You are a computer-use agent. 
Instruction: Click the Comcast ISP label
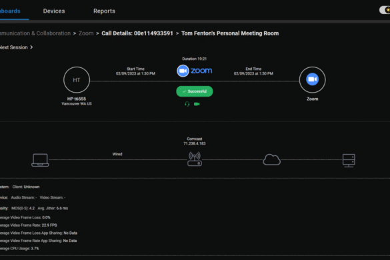tap(195, 139)
